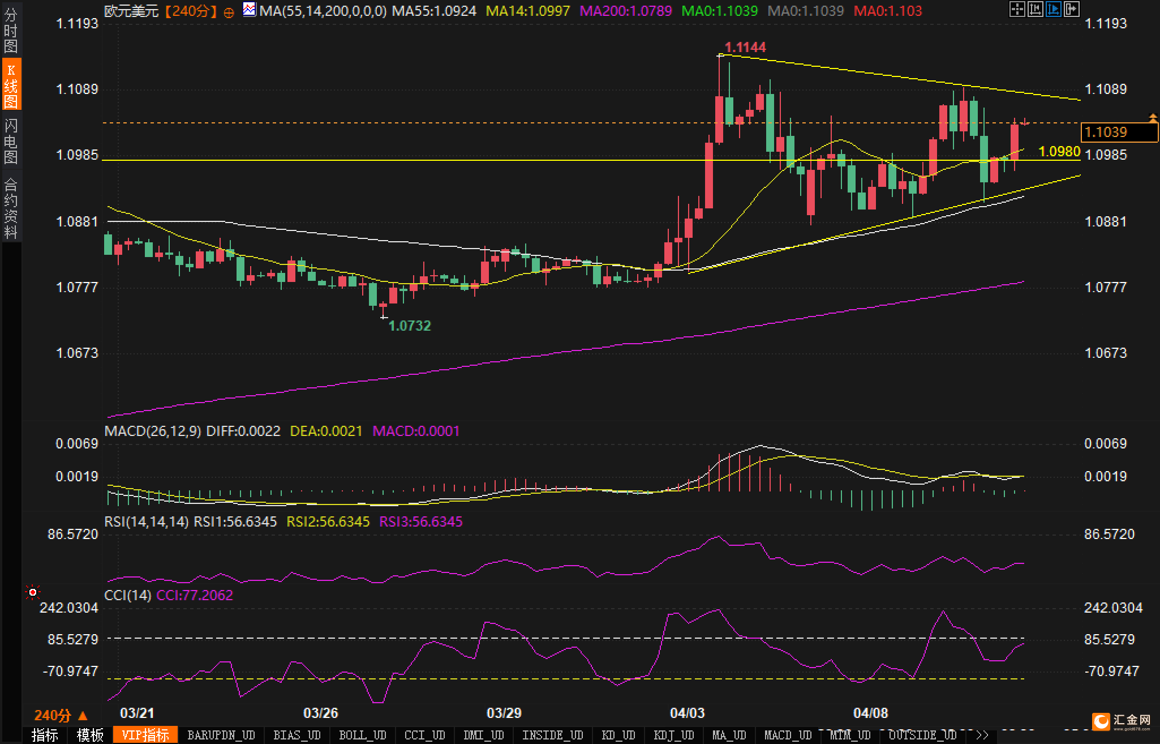Click the CCI:77.2062 value
This screenshot has height=744, width=1160.
click(x=195, y=595)
